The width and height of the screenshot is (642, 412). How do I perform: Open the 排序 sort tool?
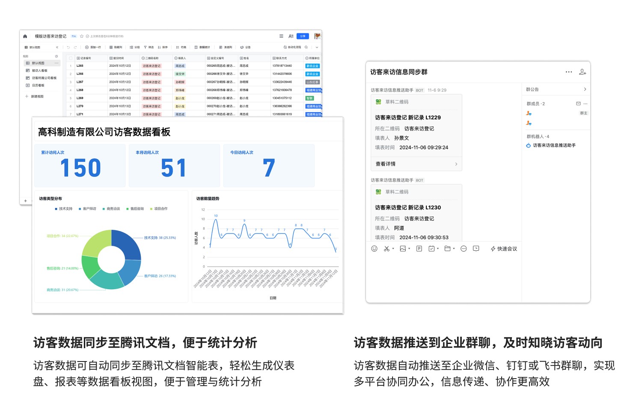pyautogui.click(x=163, y=47)
